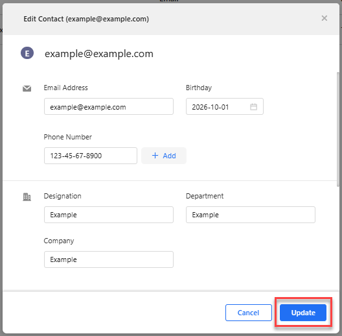Focus the Email Address input field

click(x=109, y=106)
